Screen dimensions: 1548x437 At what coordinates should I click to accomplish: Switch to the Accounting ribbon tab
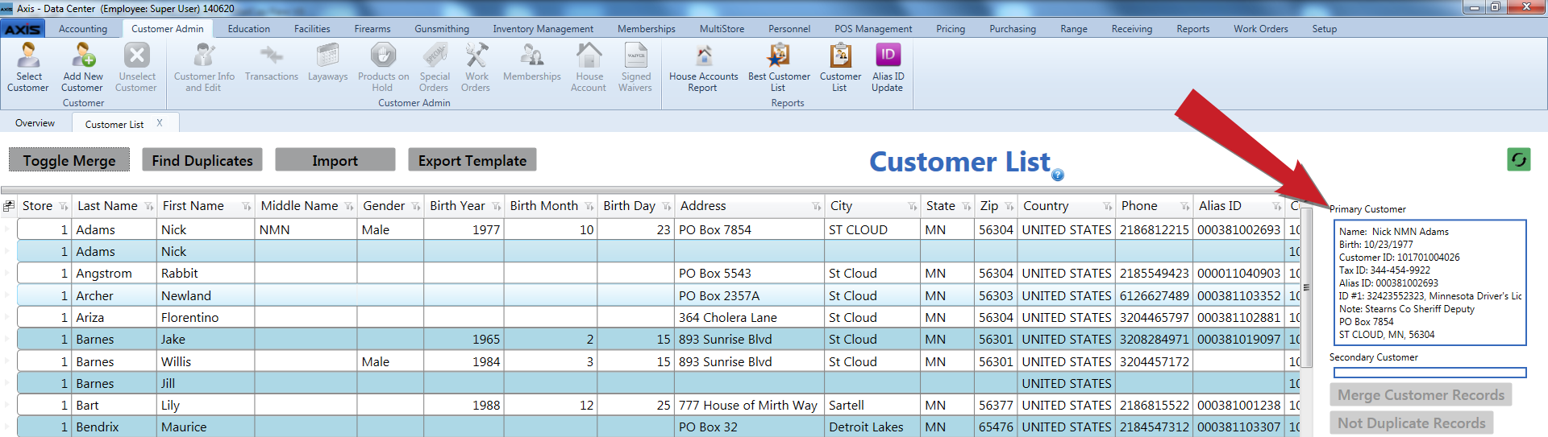click(x=82, y=29)
